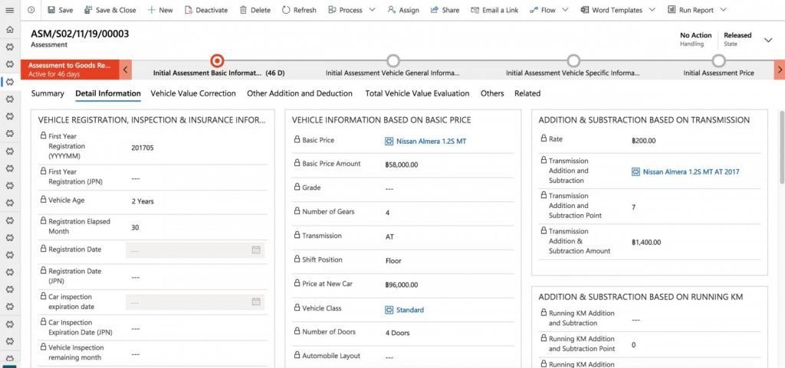Viewport: 785px width, 368px height.
Task: Open calendar for Car inspection expiration date
Action: coord(256,301)
